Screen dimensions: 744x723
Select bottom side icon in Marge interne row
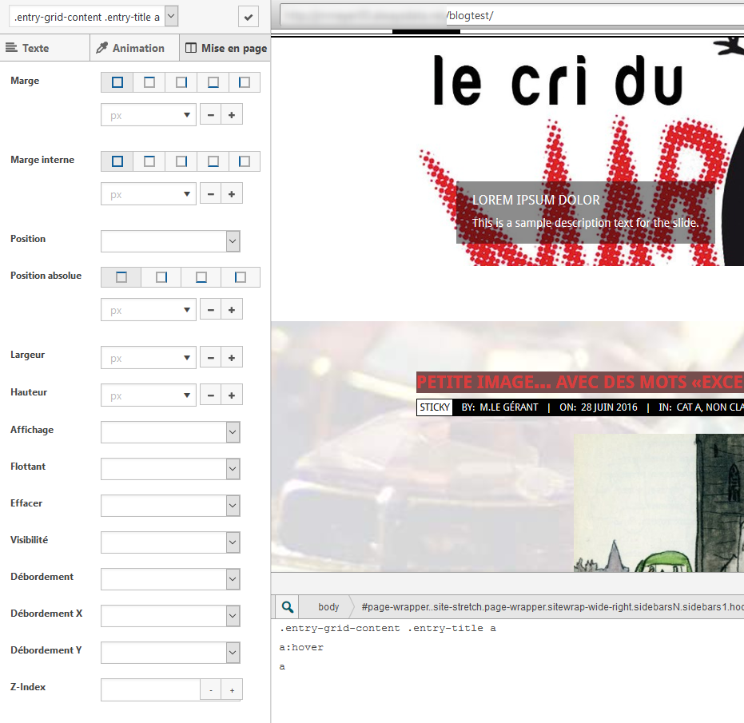pos(213,161)
